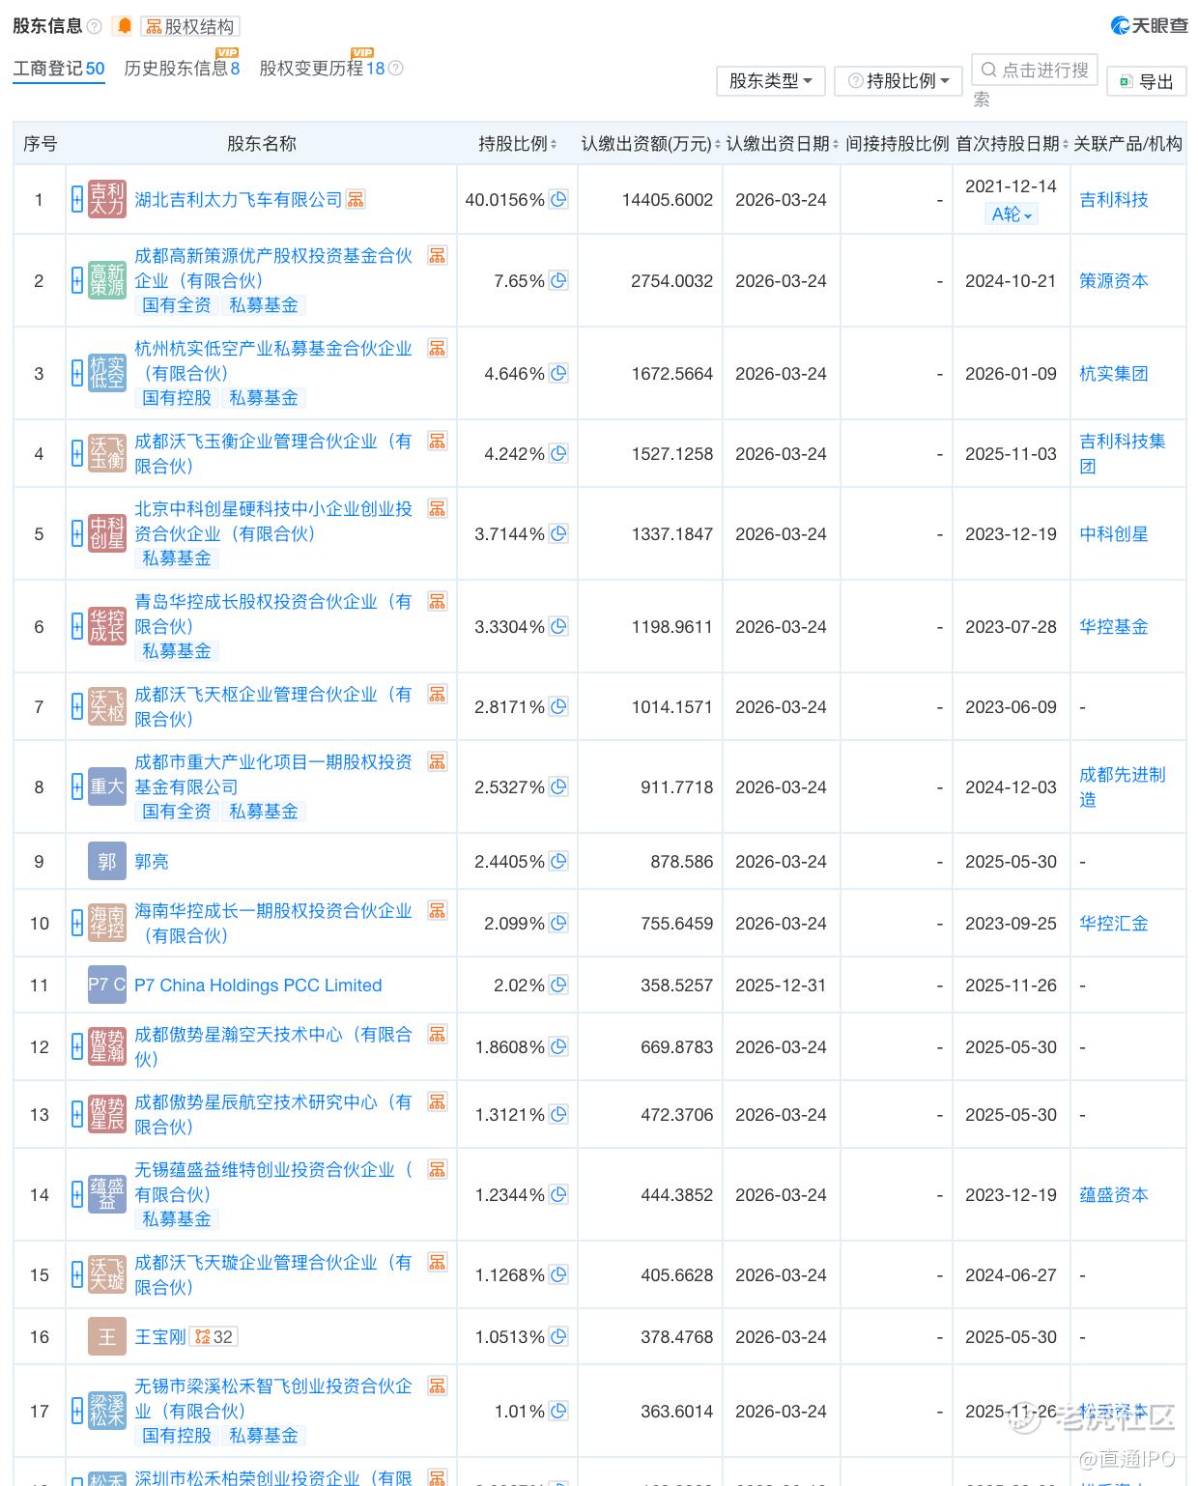Click 私募基金 tag in row 14
1198x1486 pixels.
coord(177,1219)
